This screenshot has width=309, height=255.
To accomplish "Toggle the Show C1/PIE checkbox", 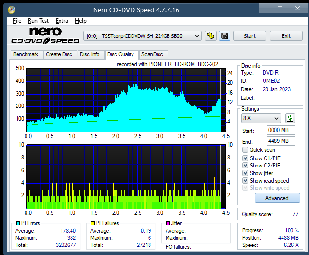I will 245,158.
